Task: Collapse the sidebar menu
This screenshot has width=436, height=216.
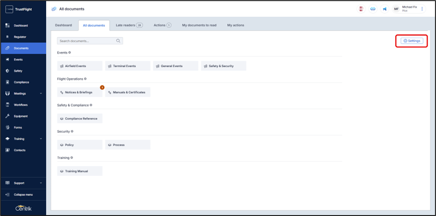Action: tap(23, 194)
